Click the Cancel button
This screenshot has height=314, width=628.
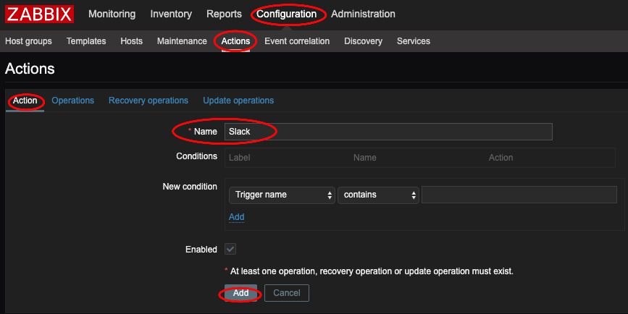pos(287,293)
